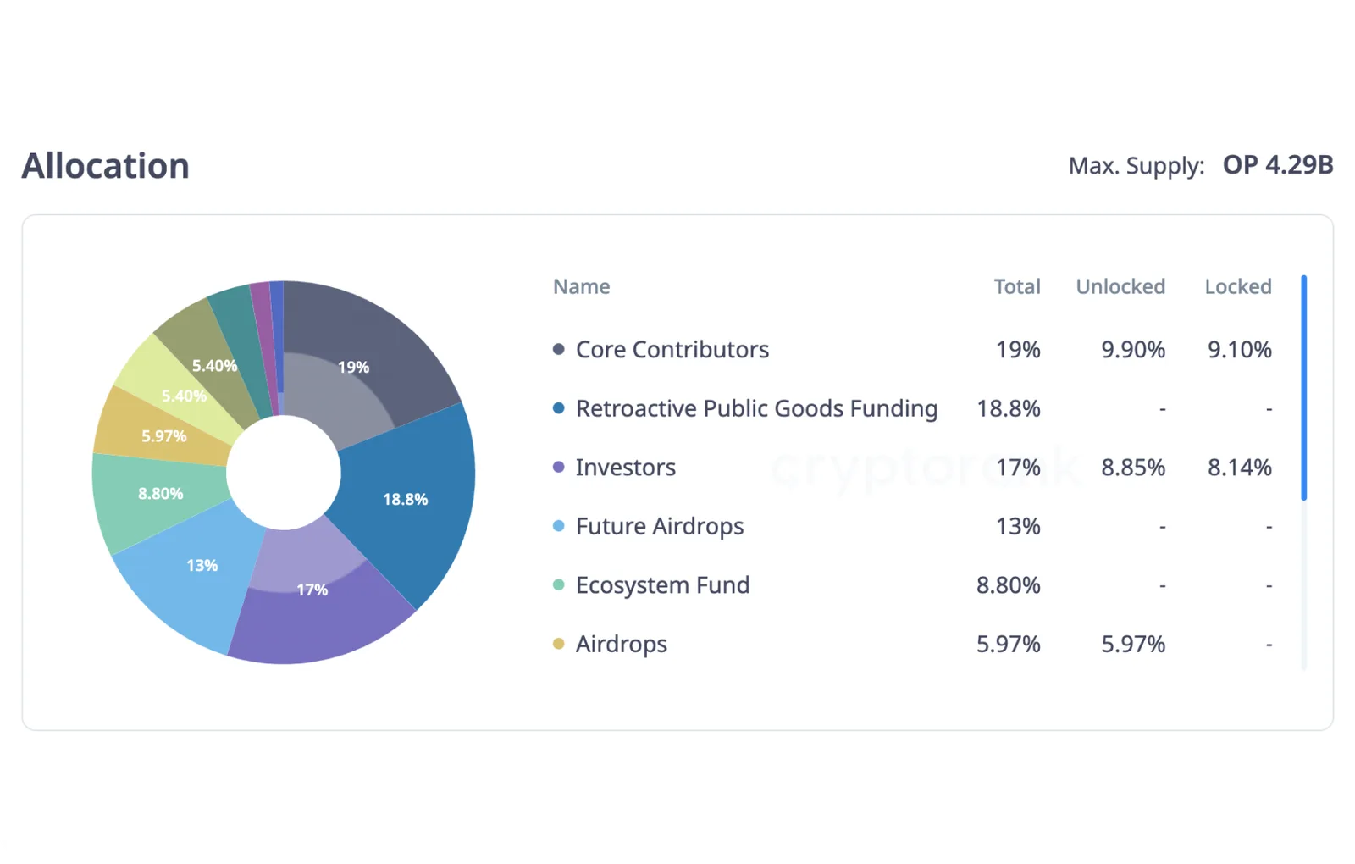
Task: Click the Core Contributors legend dot
Action: pos(558,349)
